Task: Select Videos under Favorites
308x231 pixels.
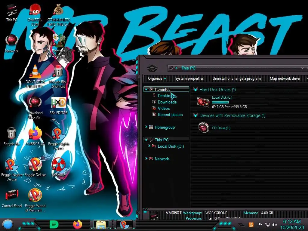Action: (164, 108)
